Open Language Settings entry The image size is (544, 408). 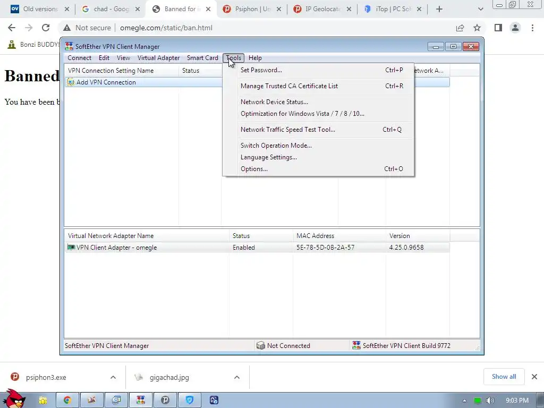(318, 157)
